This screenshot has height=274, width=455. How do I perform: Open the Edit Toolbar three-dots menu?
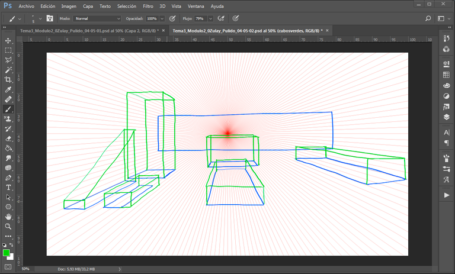coord(8,236)
